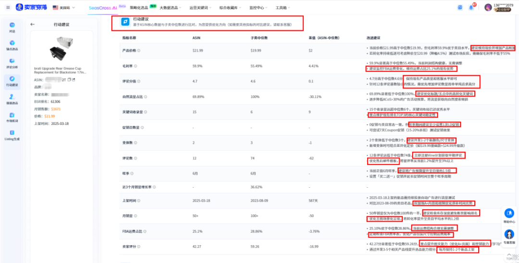
Task: Click the grease cup product thumbnail
Action: click(x=61, y=48)
